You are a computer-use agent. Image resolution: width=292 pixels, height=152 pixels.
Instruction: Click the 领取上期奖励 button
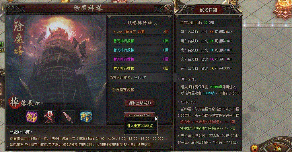(140, 103)
